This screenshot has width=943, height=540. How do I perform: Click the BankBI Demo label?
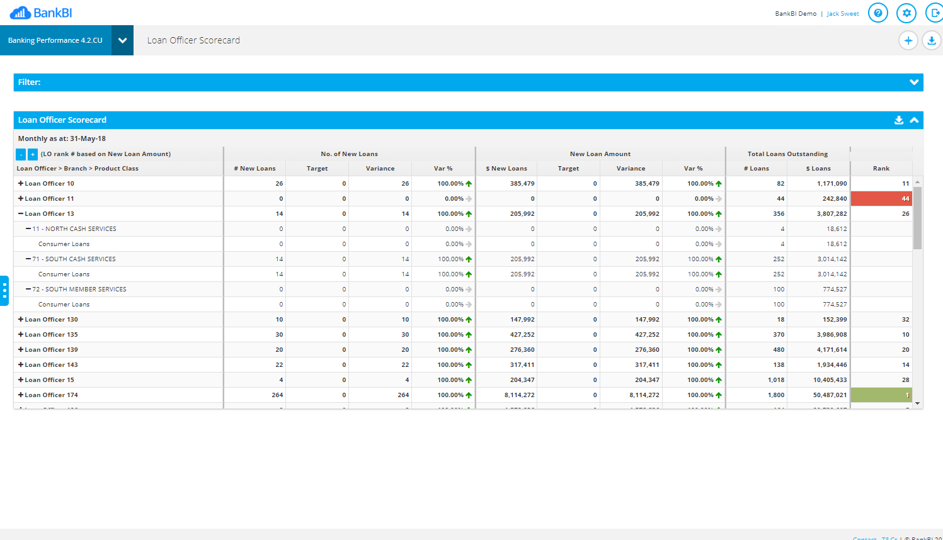click(x=796, y=14)
